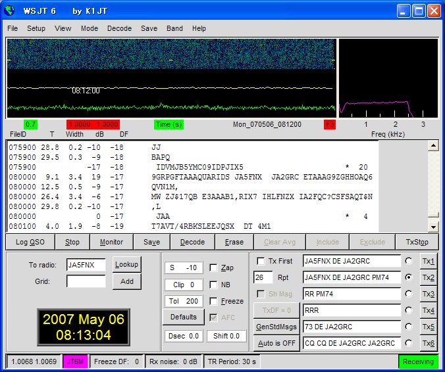Click the Defaults button

184,317
